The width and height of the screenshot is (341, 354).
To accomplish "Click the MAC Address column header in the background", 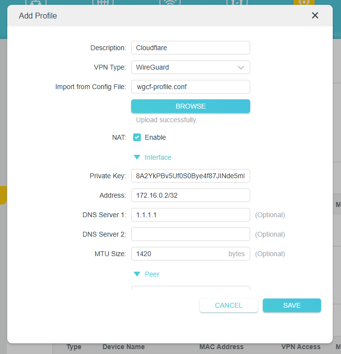I will [222, 347].
